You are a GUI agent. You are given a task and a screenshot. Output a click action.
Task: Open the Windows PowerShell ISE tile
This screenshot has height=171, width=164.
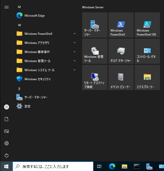[147, 25]
